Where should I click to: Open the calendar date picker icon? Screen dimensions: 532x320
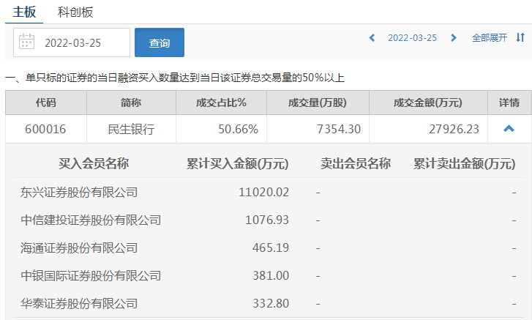click(x=26, y=42)
